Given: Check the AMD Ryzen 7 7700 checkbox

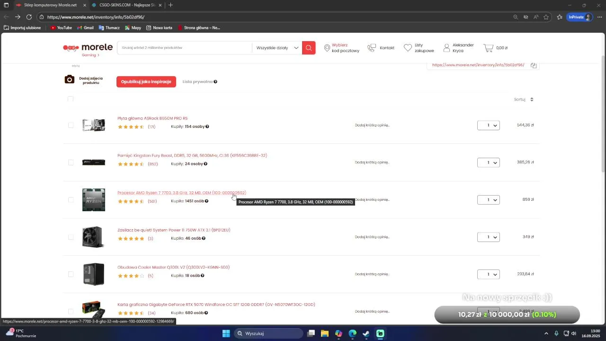Looking at the screenshot, I should coord(71,200).
